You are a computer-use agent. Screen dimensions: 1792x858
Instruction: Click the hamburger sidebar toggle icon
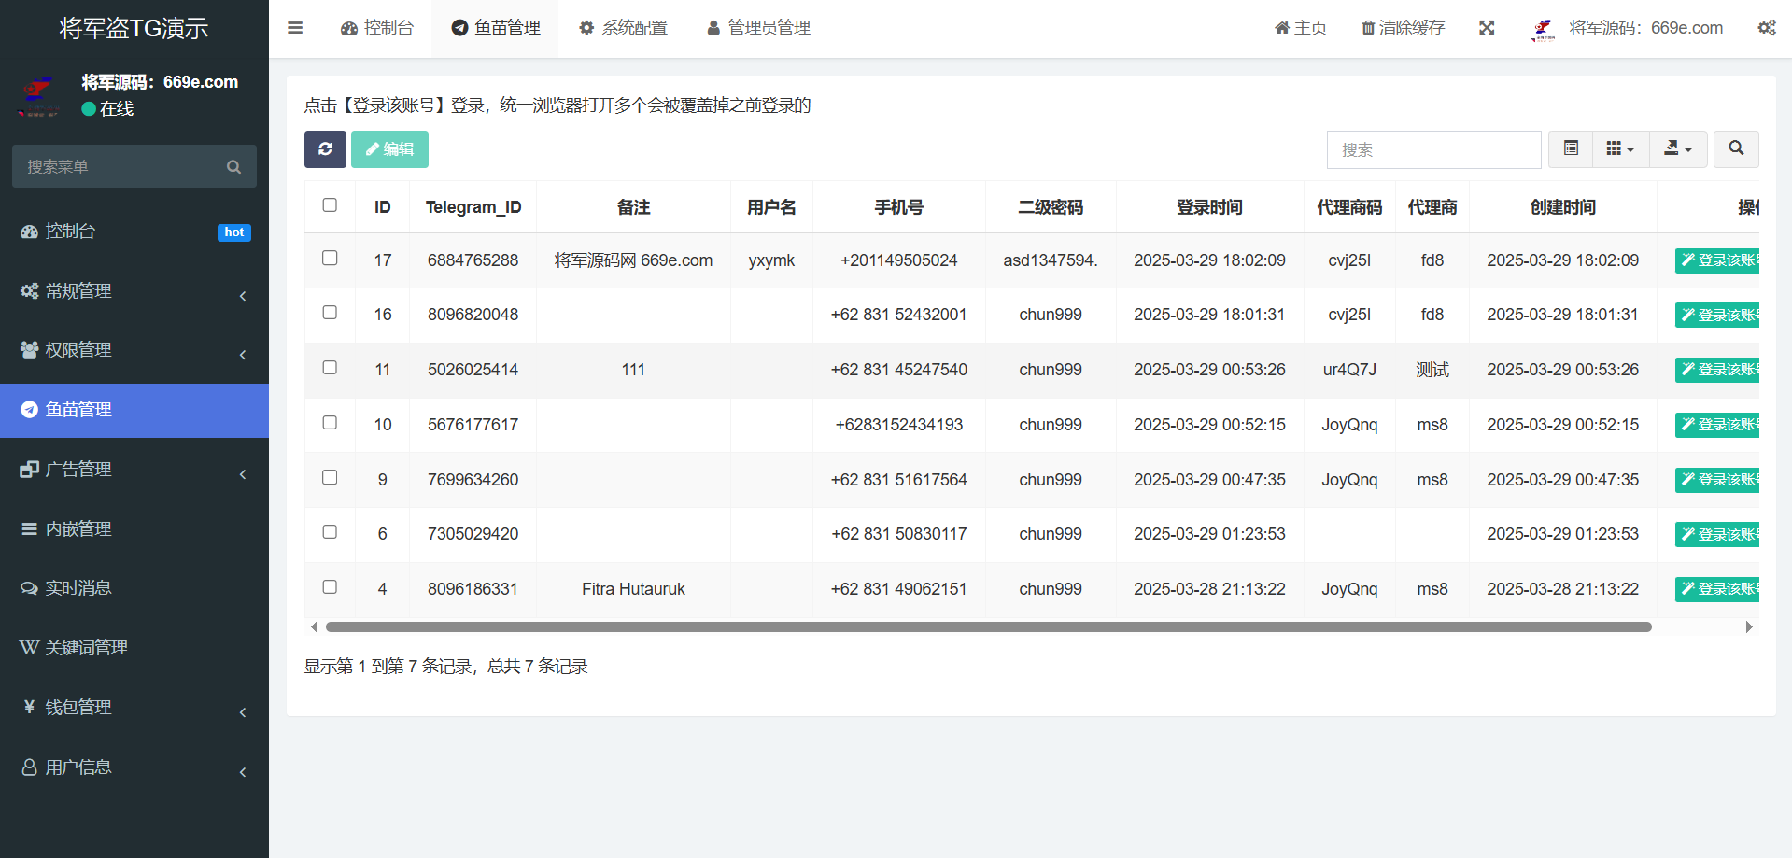pyautogui.click(x=295, y=28)
